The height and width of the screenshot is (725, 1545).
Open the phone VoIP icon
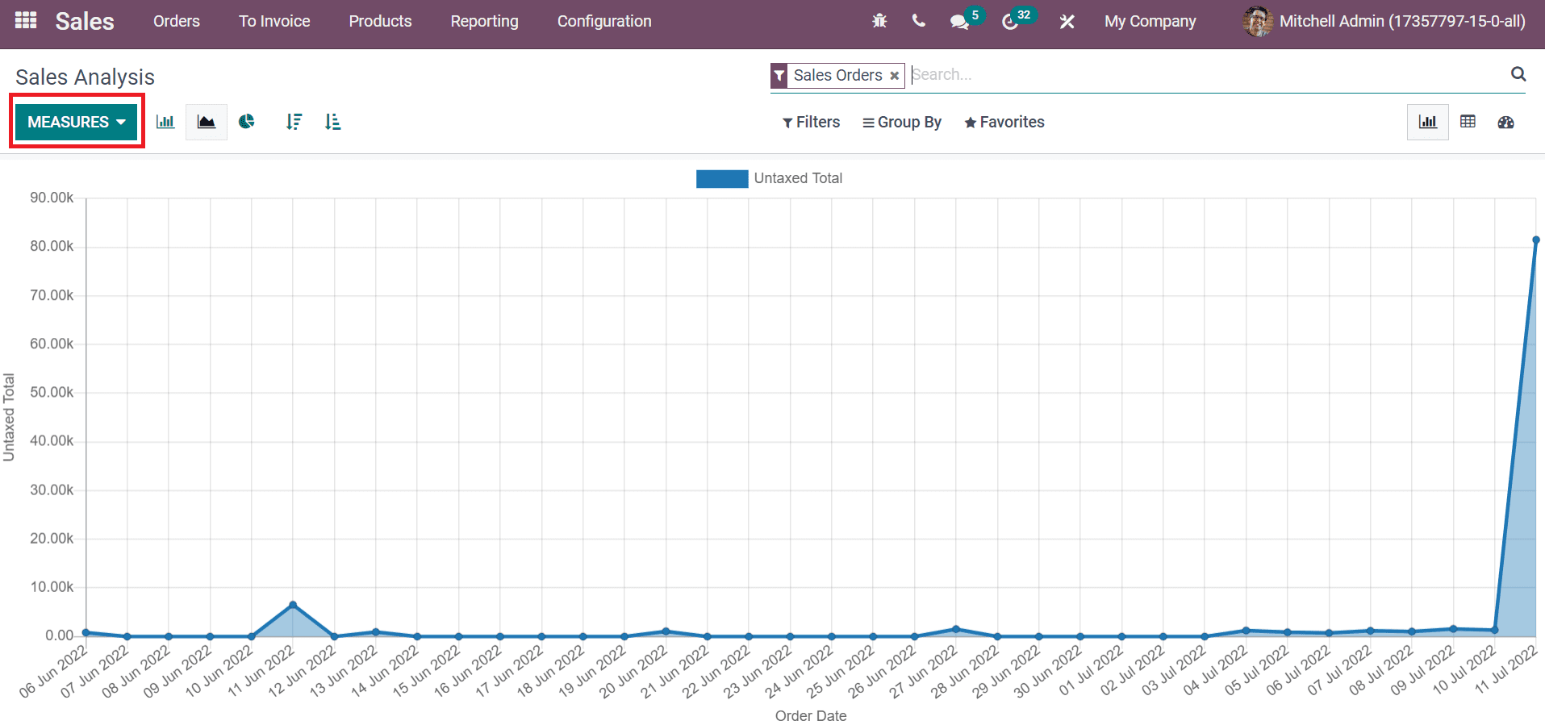(x=918, y=21)
